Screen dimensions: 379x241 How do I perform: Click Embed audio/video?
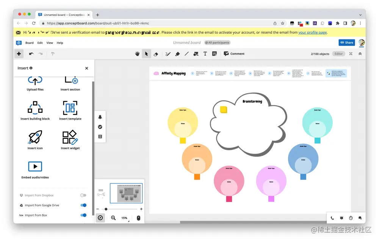pyautogui.click(x=35, y=170)
